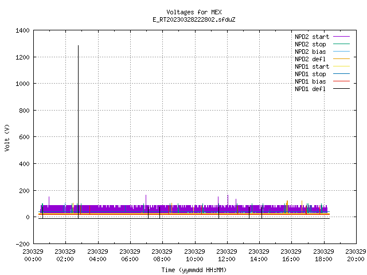The image size is (367, 275).
Task: Click the red NPD1 bias legend line
Action: [x=341, y=81]
